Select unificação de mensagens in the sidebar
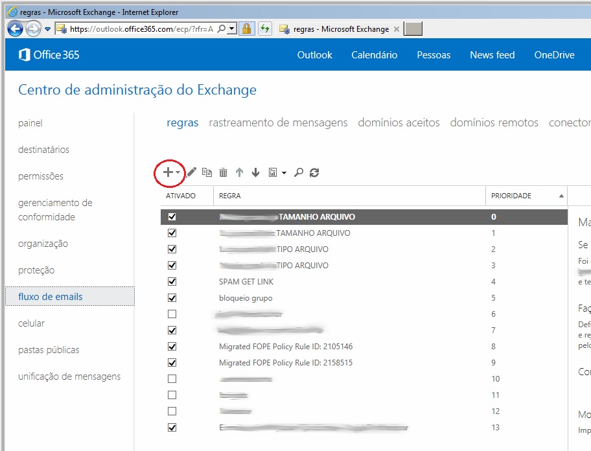This screenshot has width=591, height=451. pyautogui.click(x=69, y=376)
